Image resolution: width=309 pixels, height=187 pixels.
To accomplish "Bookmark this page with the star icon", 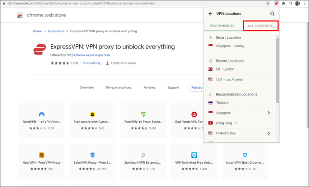I will [268, 3].
